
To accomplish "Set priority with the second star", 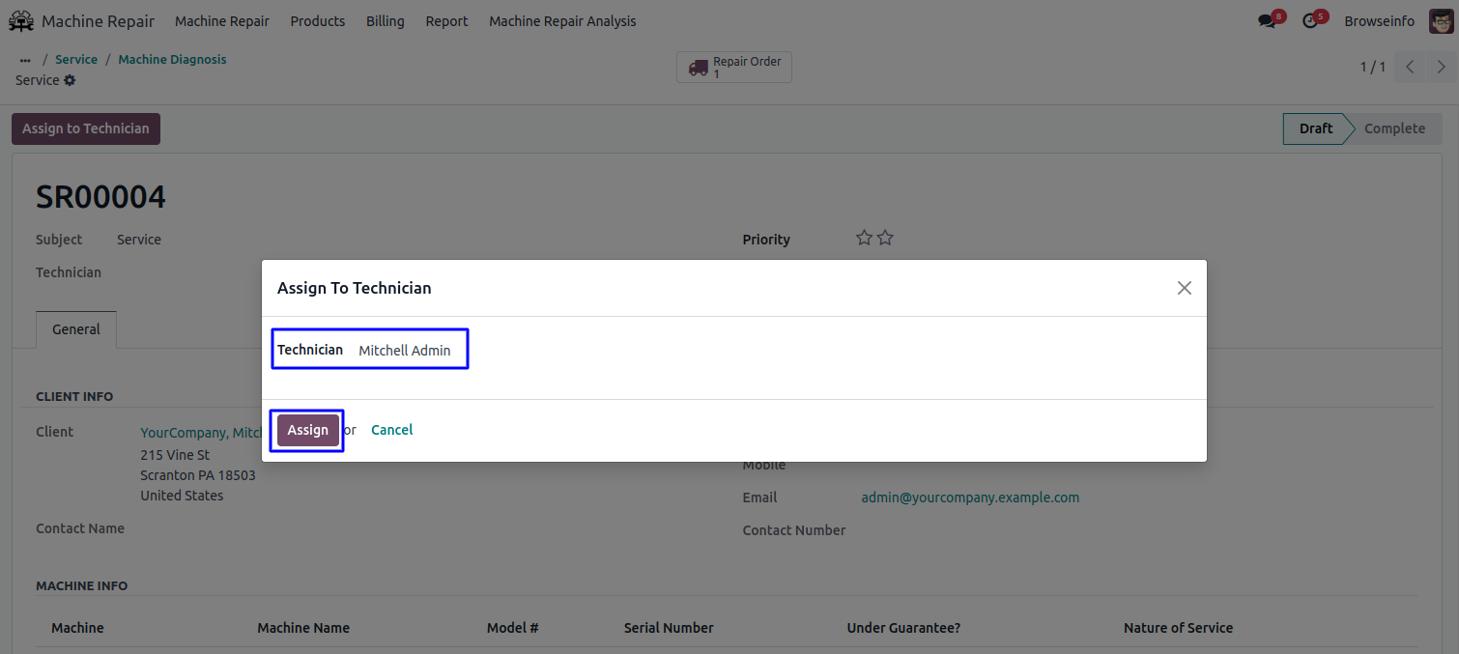I will 885,238.
